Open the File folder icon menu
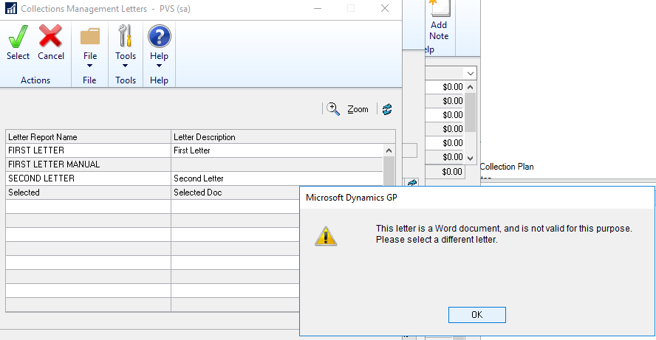 (x=90, y=36)
